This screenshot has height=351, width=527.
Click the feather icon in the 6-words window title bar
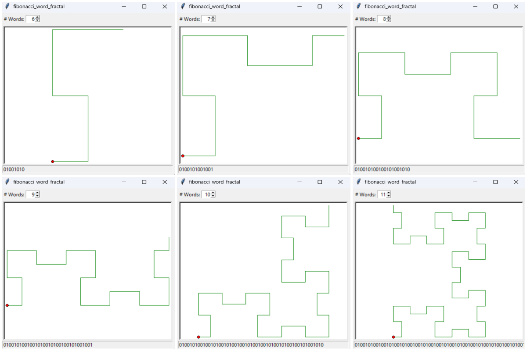(7, 7)
